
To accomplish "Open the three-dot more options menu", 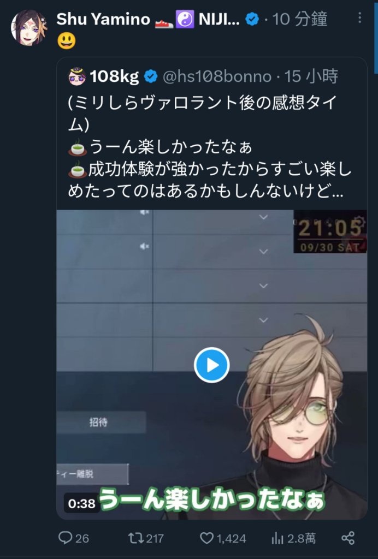I will click(359, 17).
